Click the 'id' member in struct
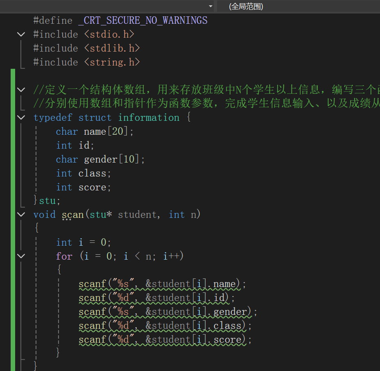Viewport: 380px width, 371px height. [x=84, y=145]
